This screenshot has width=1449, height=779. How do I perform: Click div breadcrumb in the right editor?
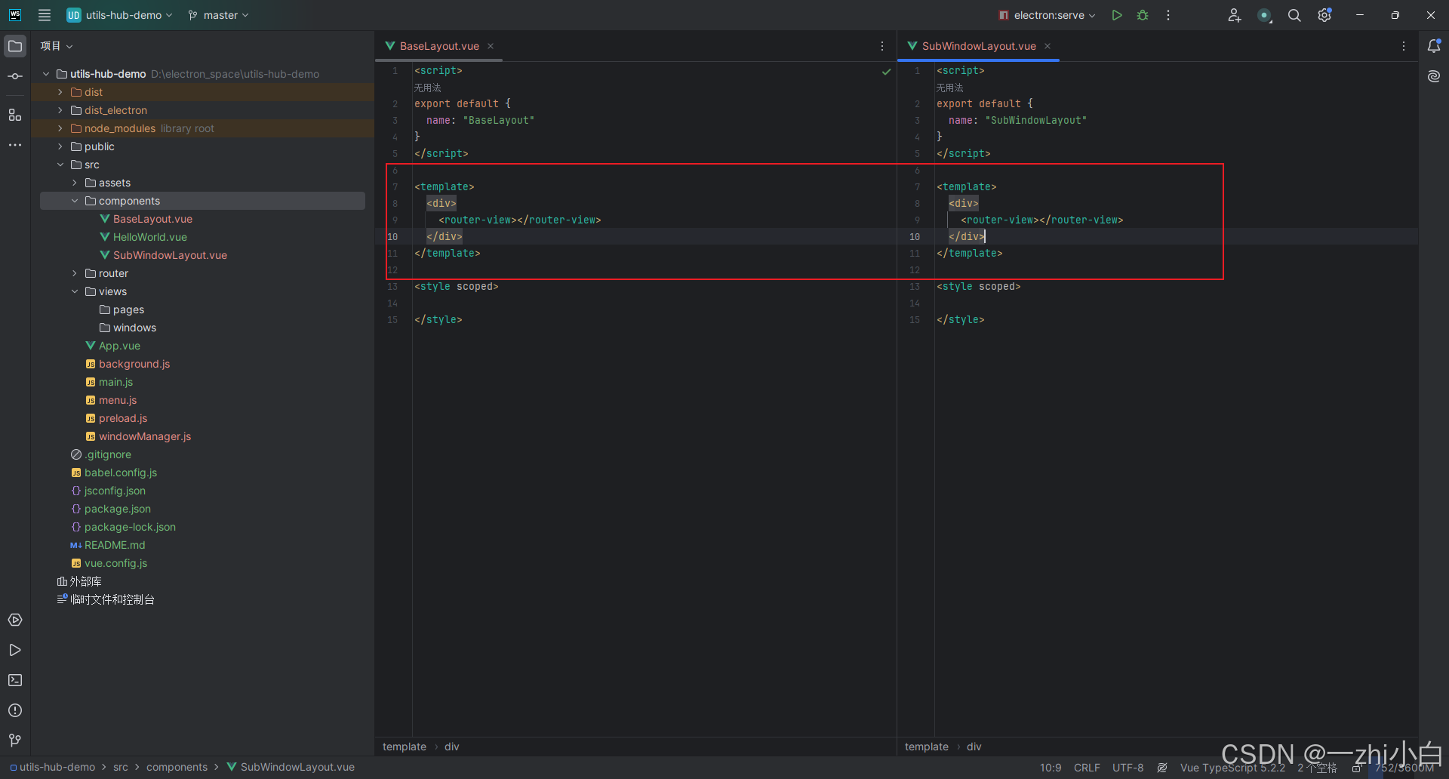[x=974, y=747]
